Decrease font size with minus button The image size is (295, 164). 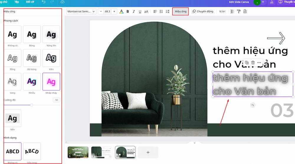[x=101, y=11]
